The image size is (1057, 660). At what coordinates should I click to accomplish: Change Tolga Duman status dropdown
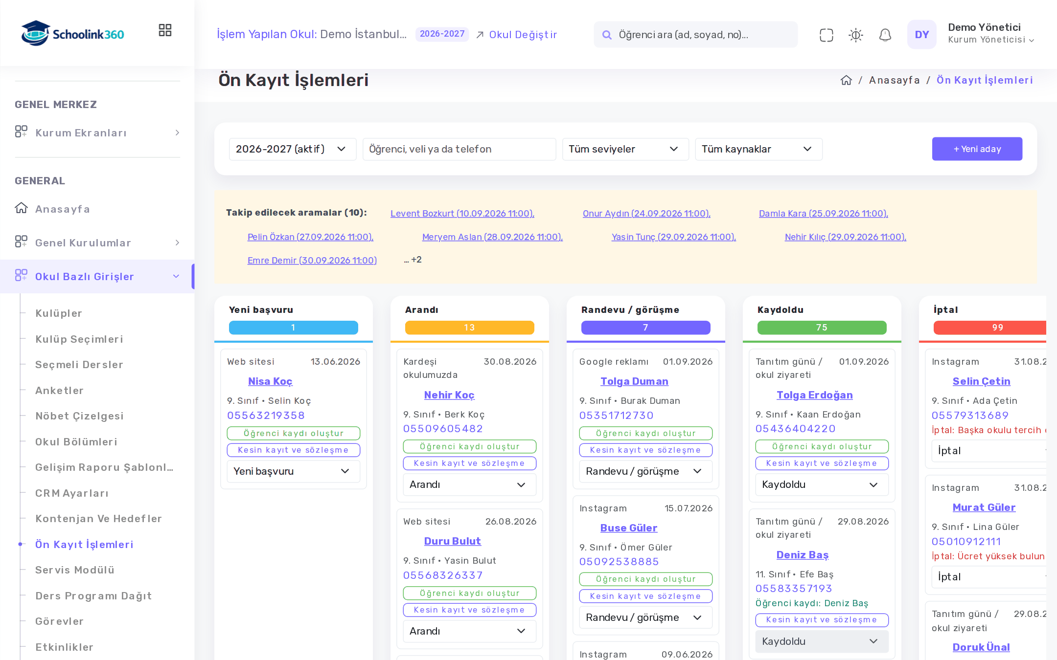(645, 471)
